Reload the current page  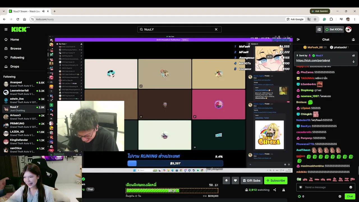[18, 19]
